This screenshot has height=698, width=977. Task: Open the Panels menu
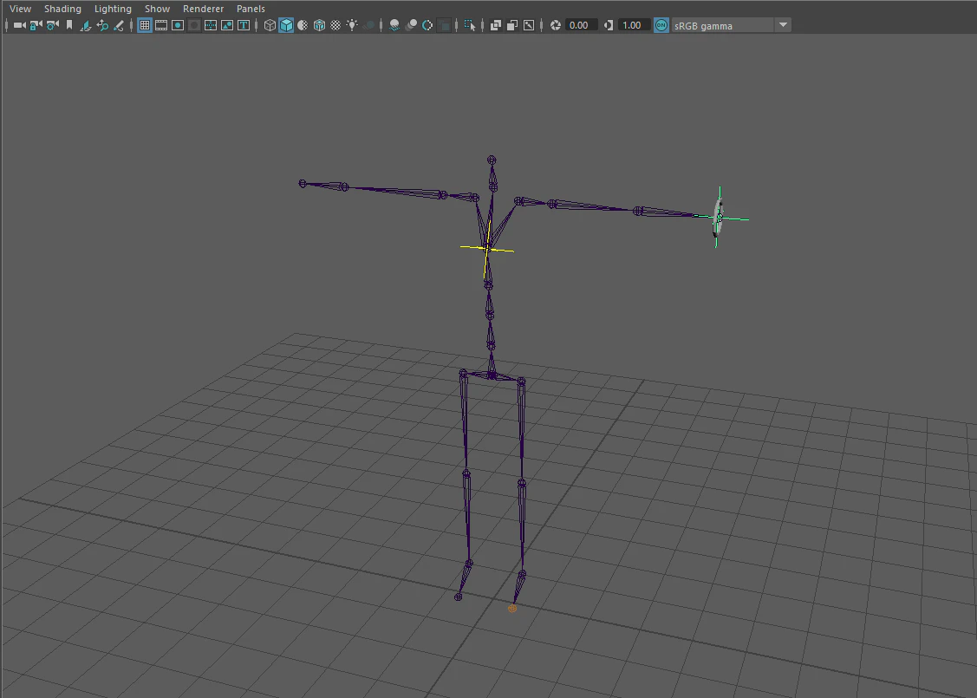coord(251,9)
